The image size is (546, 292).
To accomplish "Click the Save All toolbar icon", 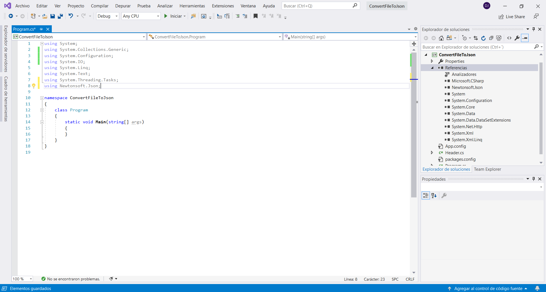I will pos(60,16).
